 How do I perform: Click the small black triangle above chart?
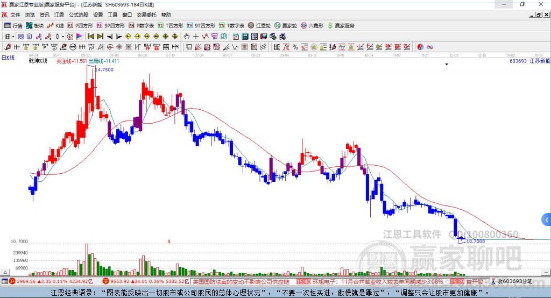click(x=447, y=65)
